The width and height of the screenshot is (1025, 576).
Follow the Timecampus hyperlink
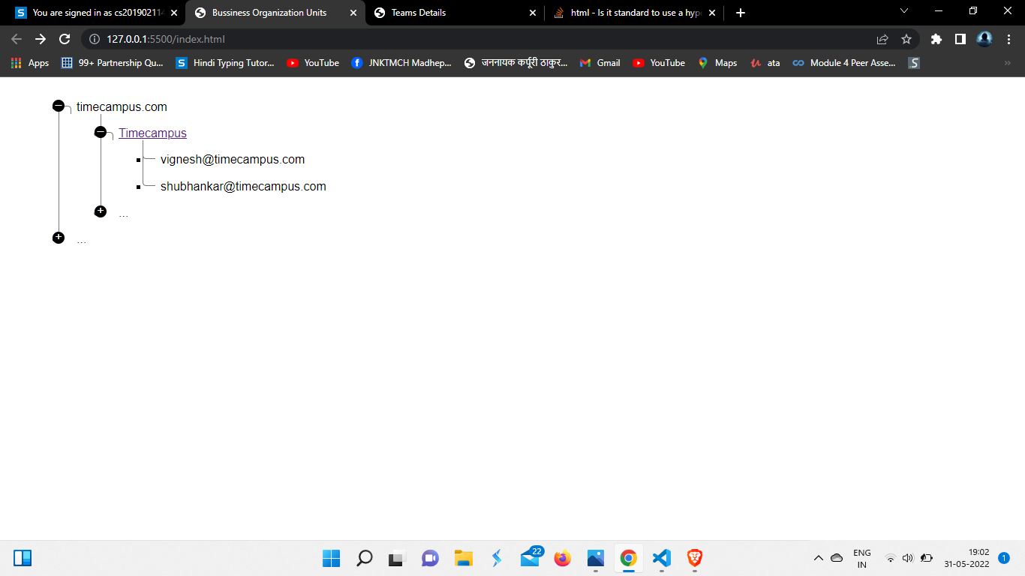(152, 133)
